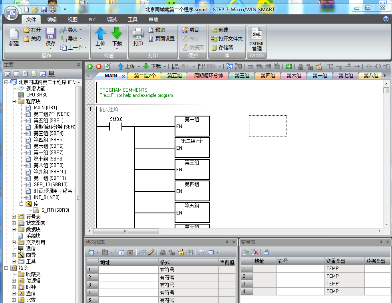Click the green RUN button in editor toolbar

click(x=90, y=66)
